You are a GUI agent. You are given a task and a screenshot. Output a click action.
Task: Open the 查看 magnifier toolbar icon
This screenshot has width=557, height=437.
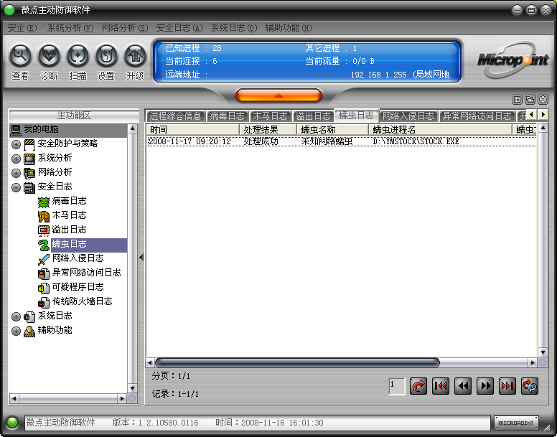(20, 55)
